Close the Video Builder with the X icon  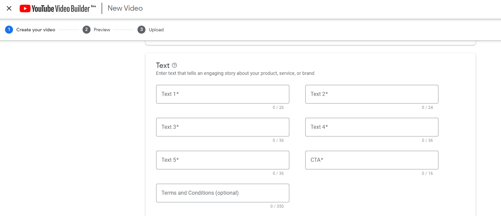(x=9, y=8)
